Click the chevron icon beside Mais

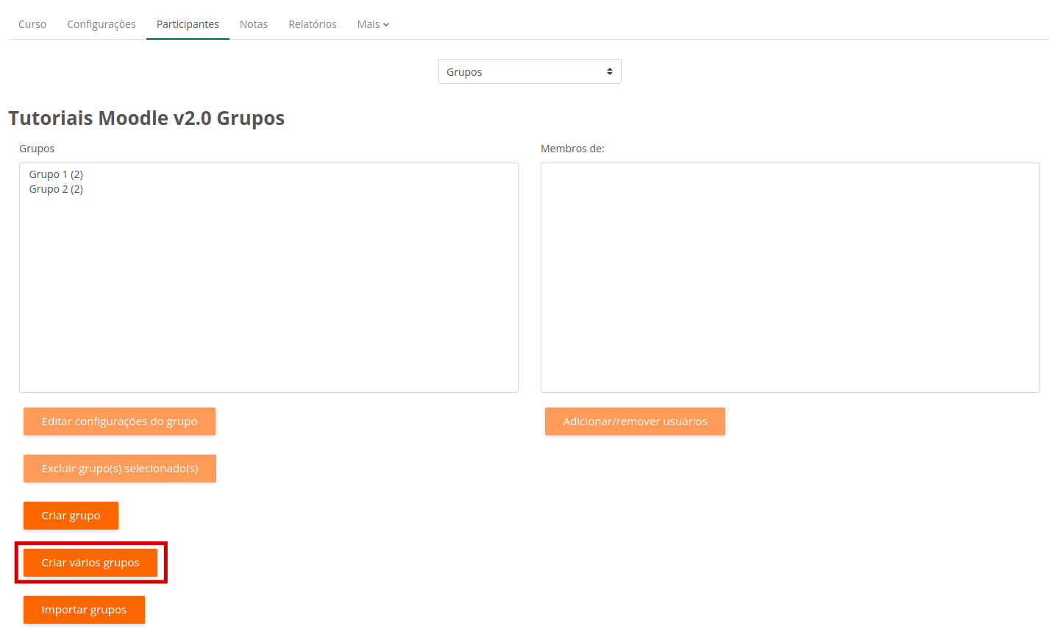[386, 25]
